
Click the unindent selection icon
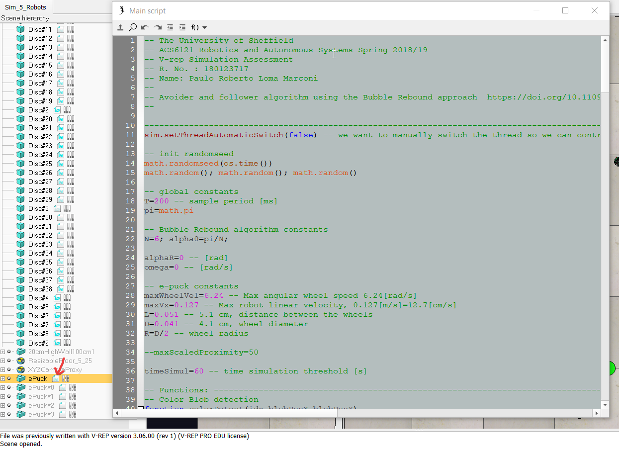pos(170,27)
